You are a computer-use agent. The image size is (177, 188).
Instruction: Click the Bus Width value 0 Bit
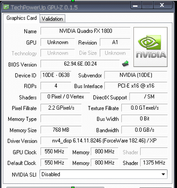pos(144,118)
